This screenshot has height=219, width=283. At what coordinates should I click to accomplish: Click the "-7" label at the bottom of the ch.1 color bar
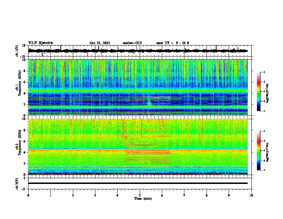pos(264,111)
